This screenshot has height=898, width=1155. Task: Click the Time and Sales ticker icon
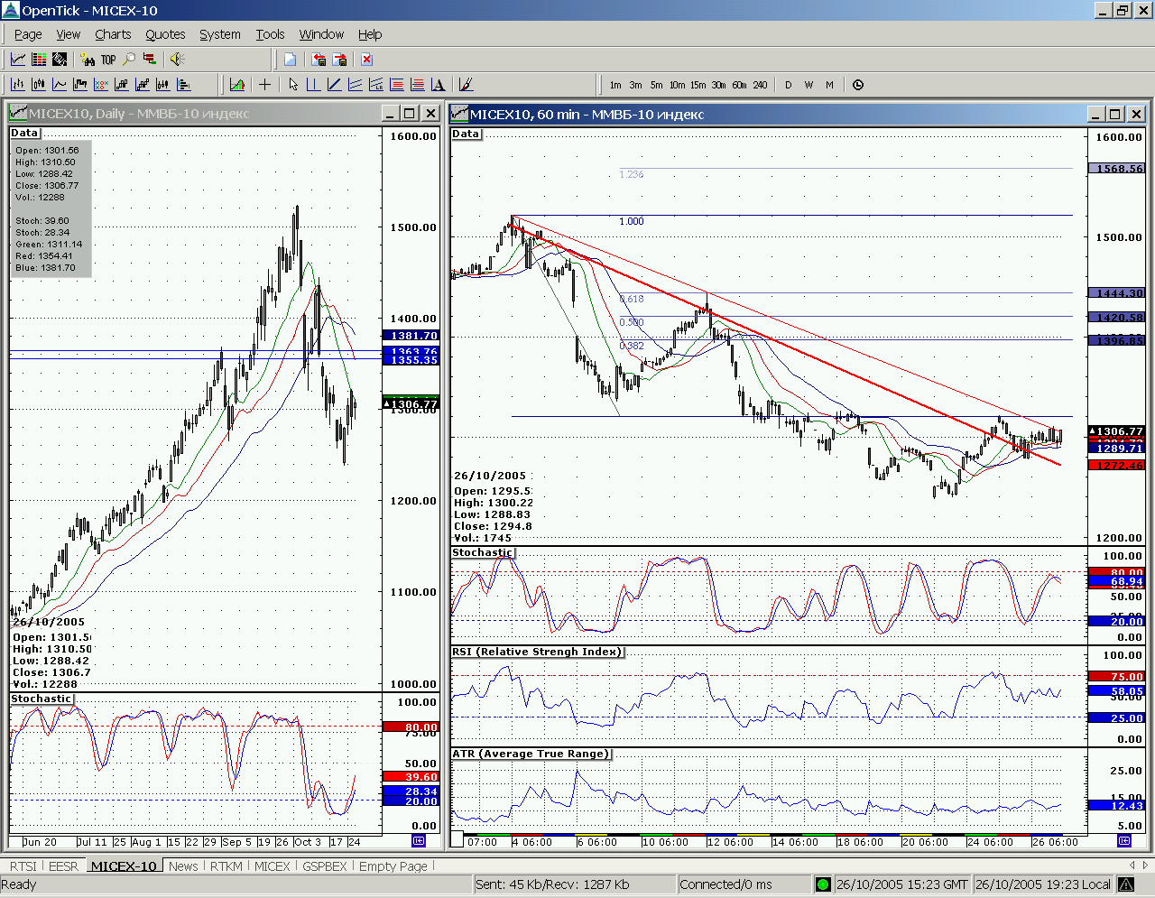[x=60, y=60]
